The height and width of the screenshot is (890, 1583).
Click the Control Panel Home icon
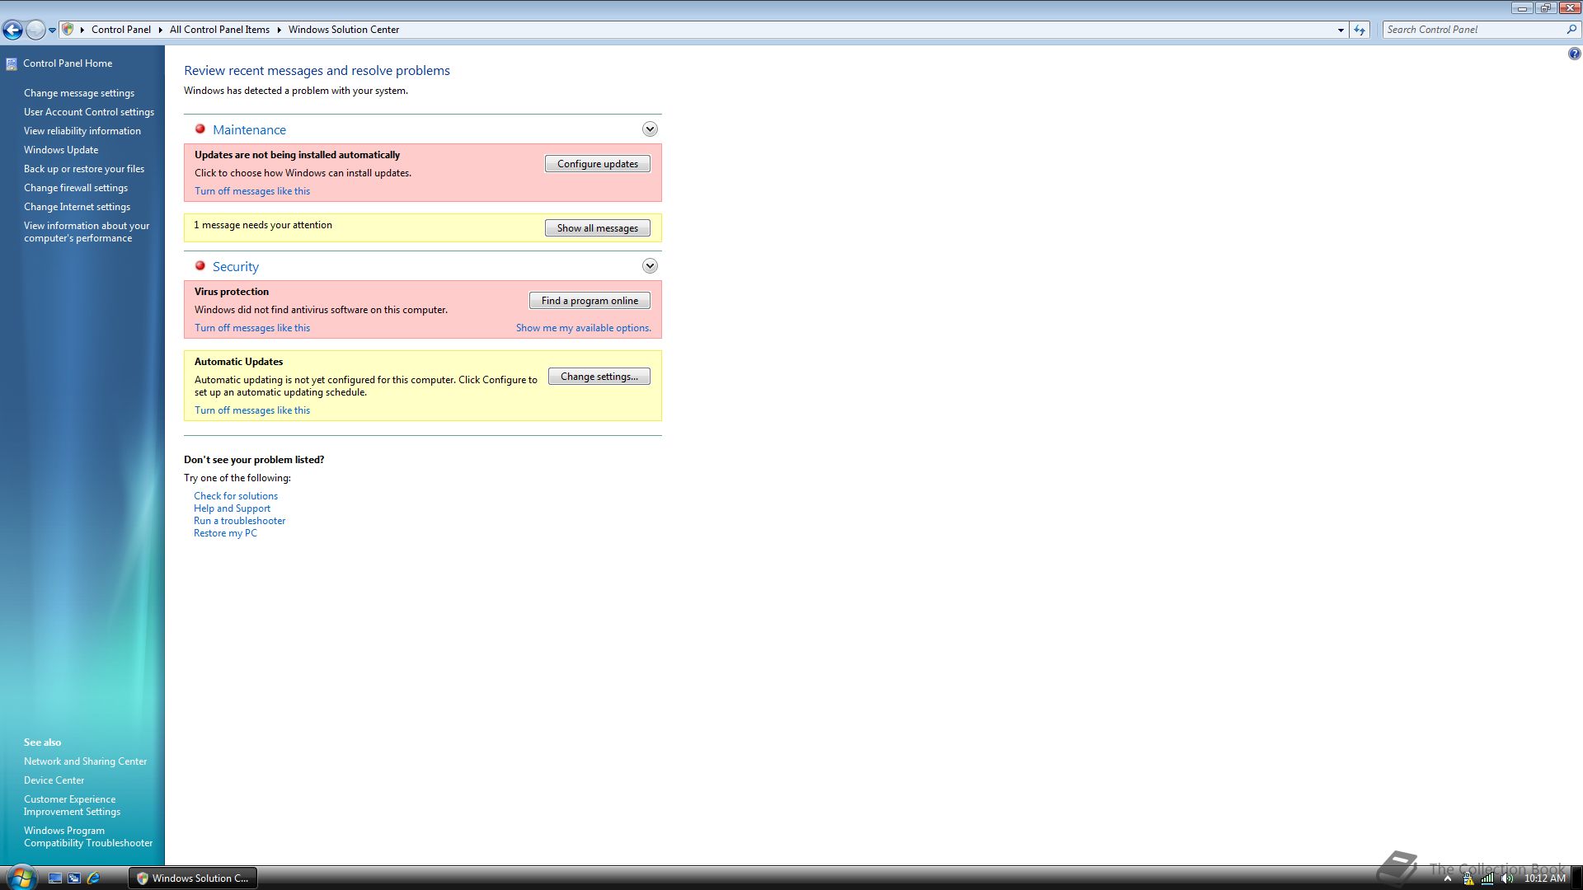[12, 63]
